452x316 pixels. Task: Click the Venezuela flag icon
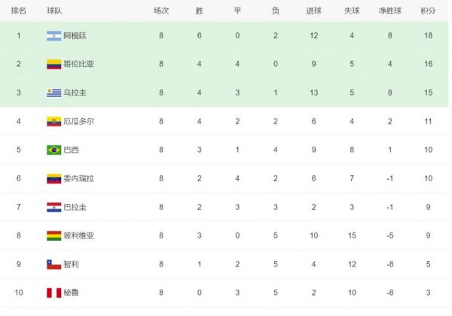(x=54, y=178)
